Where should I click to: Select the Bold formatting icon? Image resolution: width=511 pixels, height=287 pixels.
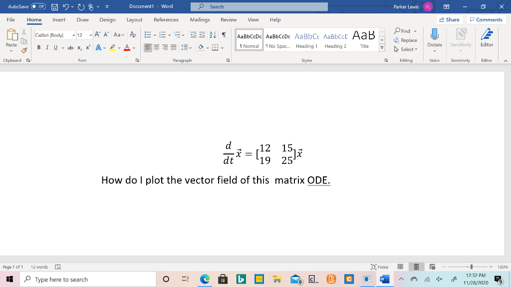coord(39,47)
